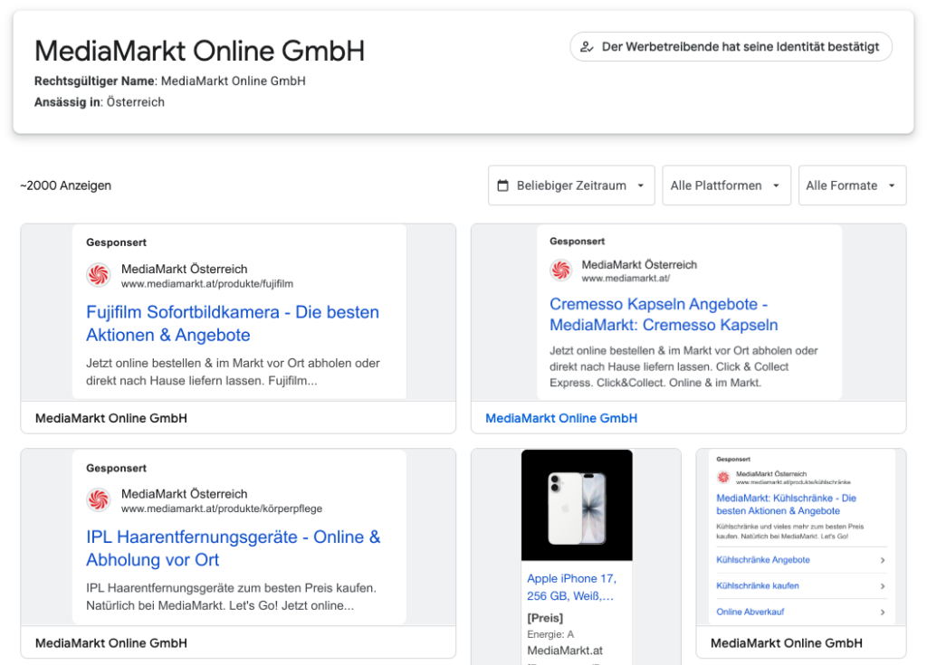Click MediaMarkt Österreich name in Cremesso ad

pos(639,265)
